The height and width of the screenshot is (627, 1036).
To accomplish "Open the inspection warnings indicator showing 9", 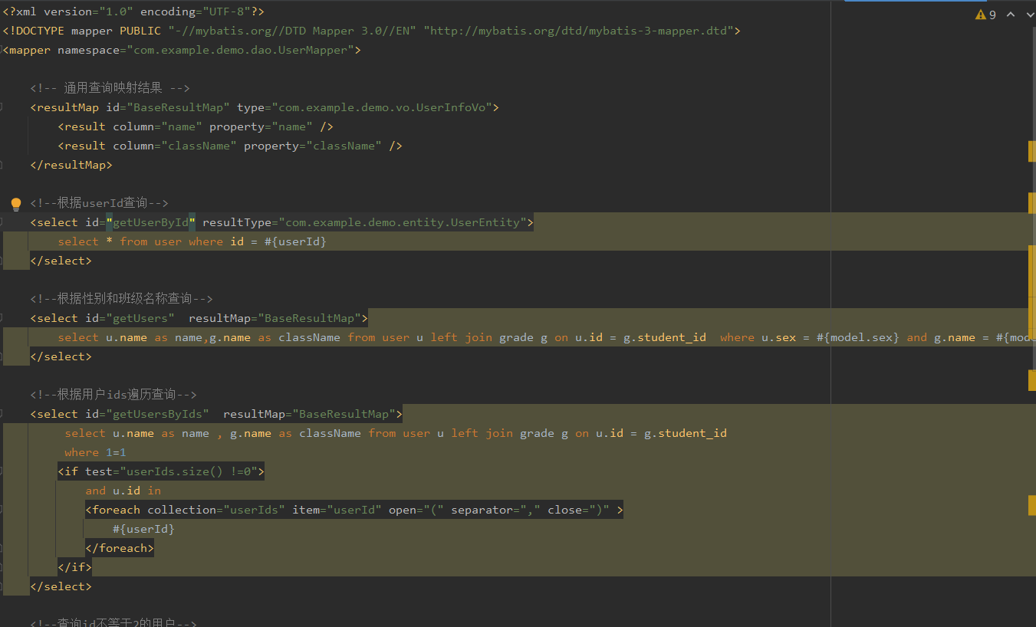I will 985,15.
